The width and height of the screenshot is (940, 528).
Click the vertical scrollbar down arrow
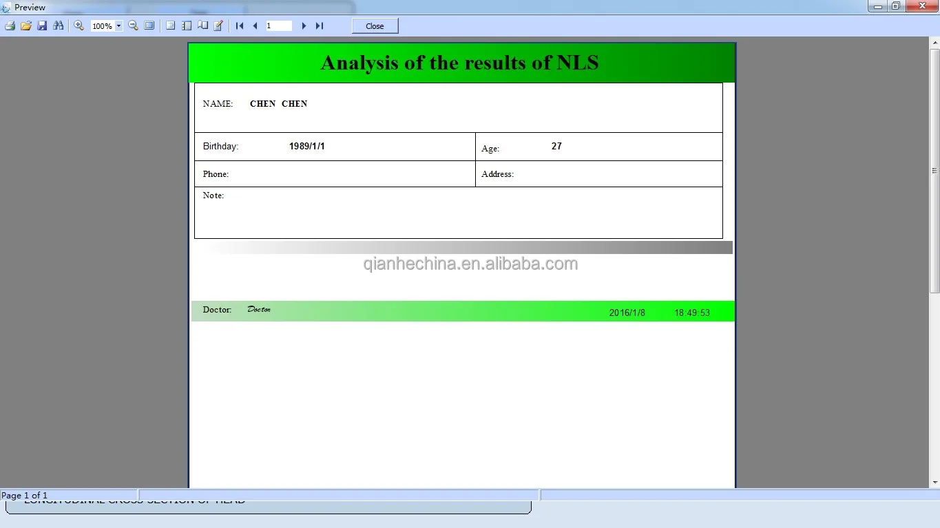click(x=934, y=483)
